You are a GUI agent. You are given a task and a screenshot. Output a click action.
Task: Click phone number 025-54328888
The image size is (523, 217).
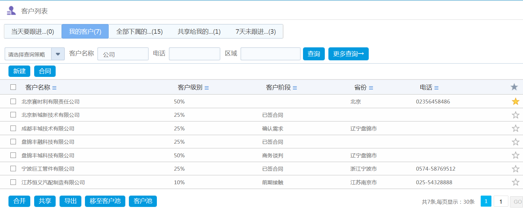[x=434, y=182]
